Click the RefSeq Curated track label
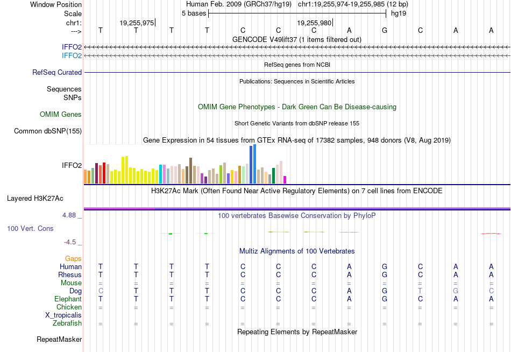This screenshot has height=352, width=511. point(57,73)
